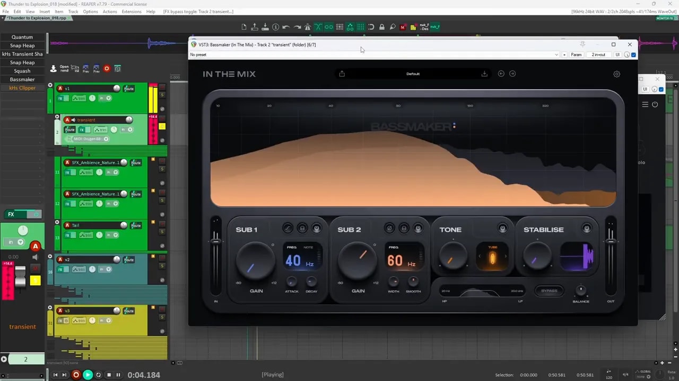This screenshot has width=679, height=381.
Task: Select the NOTE mode in Sub 1 display
Action: (x=308, y=247)
